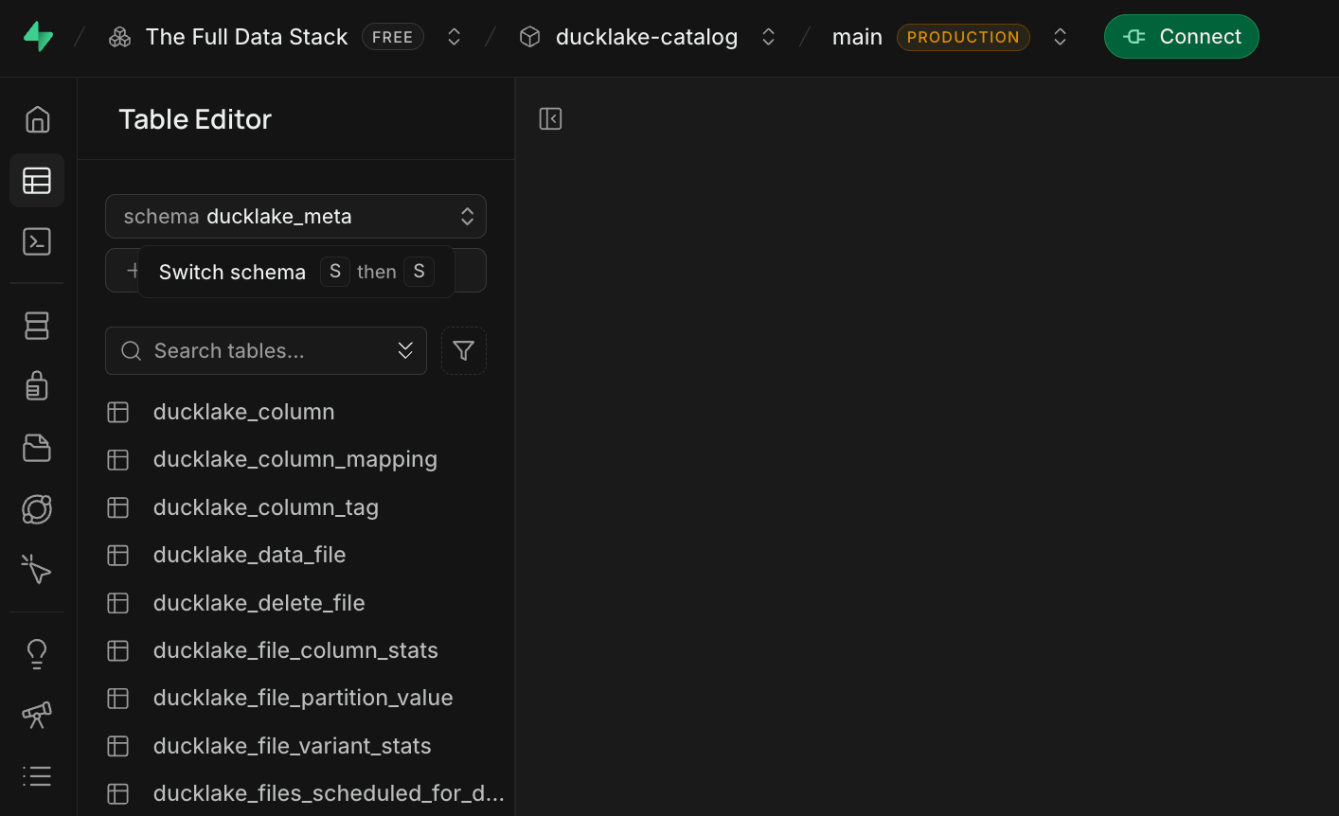Open the project switcher next to ducklake-catalog
The height and width of the screenshot is (816, 1339).
[x=769, y=37]
